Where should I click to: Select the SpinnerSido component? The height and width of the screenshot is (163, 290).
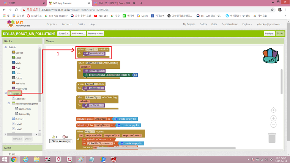[x=23, y=109]
